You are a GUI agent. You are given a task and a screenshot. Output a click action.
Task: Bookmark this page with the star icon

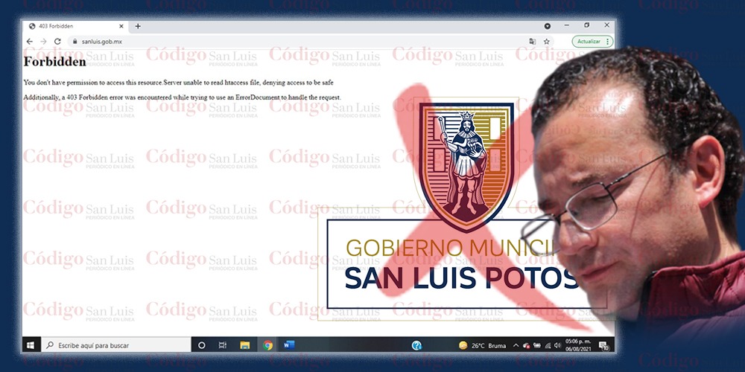tap(547, 42)
